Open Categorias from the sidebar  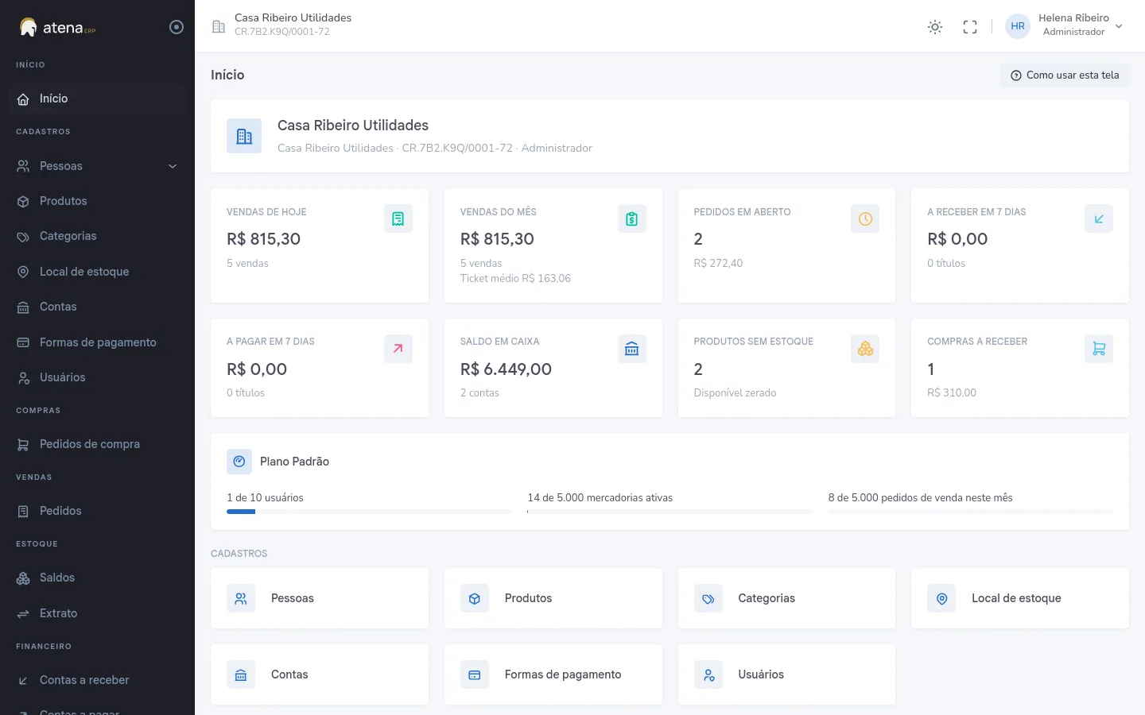(x=97, y=236)
